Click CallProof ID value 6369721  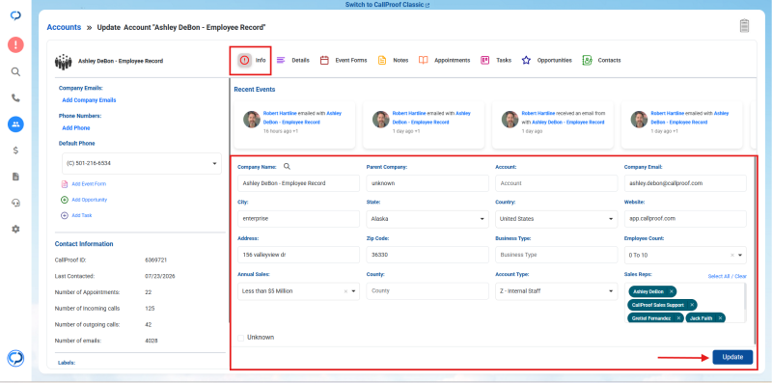point(156,260)
